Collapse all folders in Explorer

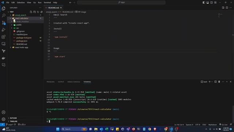click(41, 12)
